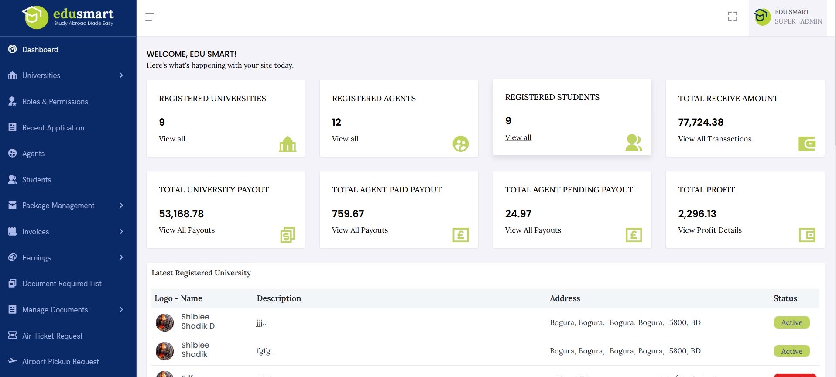Click the wallet icon in Total Profit card
Viewport: 836px width, 377px height.
[807, 235]
